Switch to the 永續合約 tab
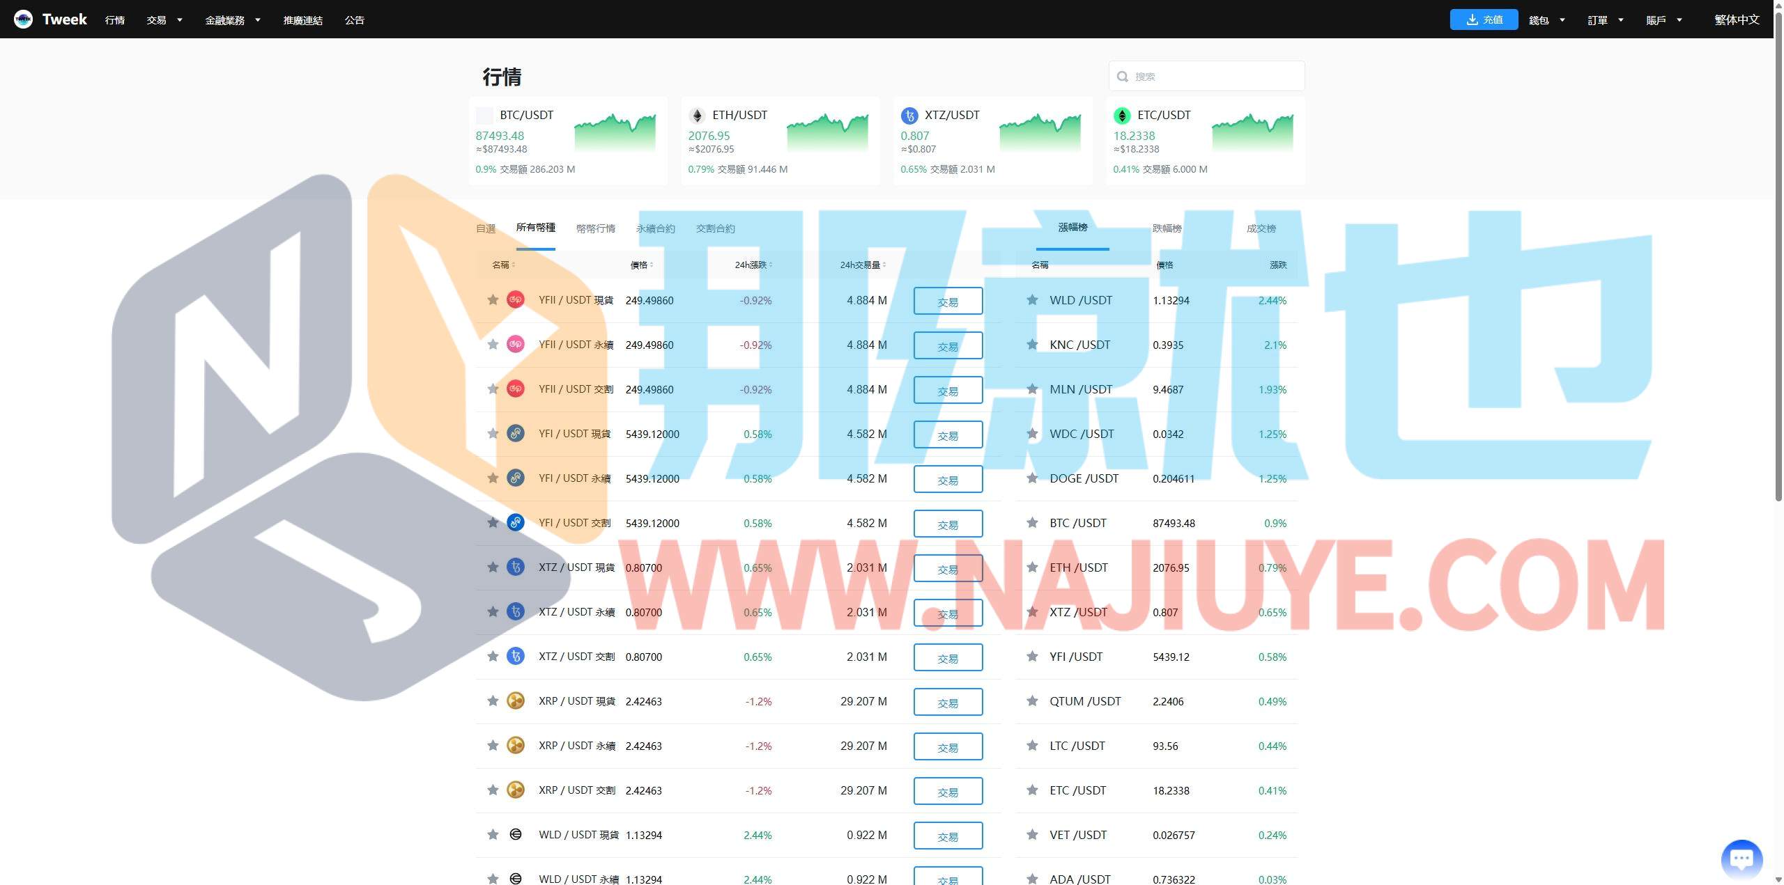This screenshot has height=885, width=1784. click(655, 228)
